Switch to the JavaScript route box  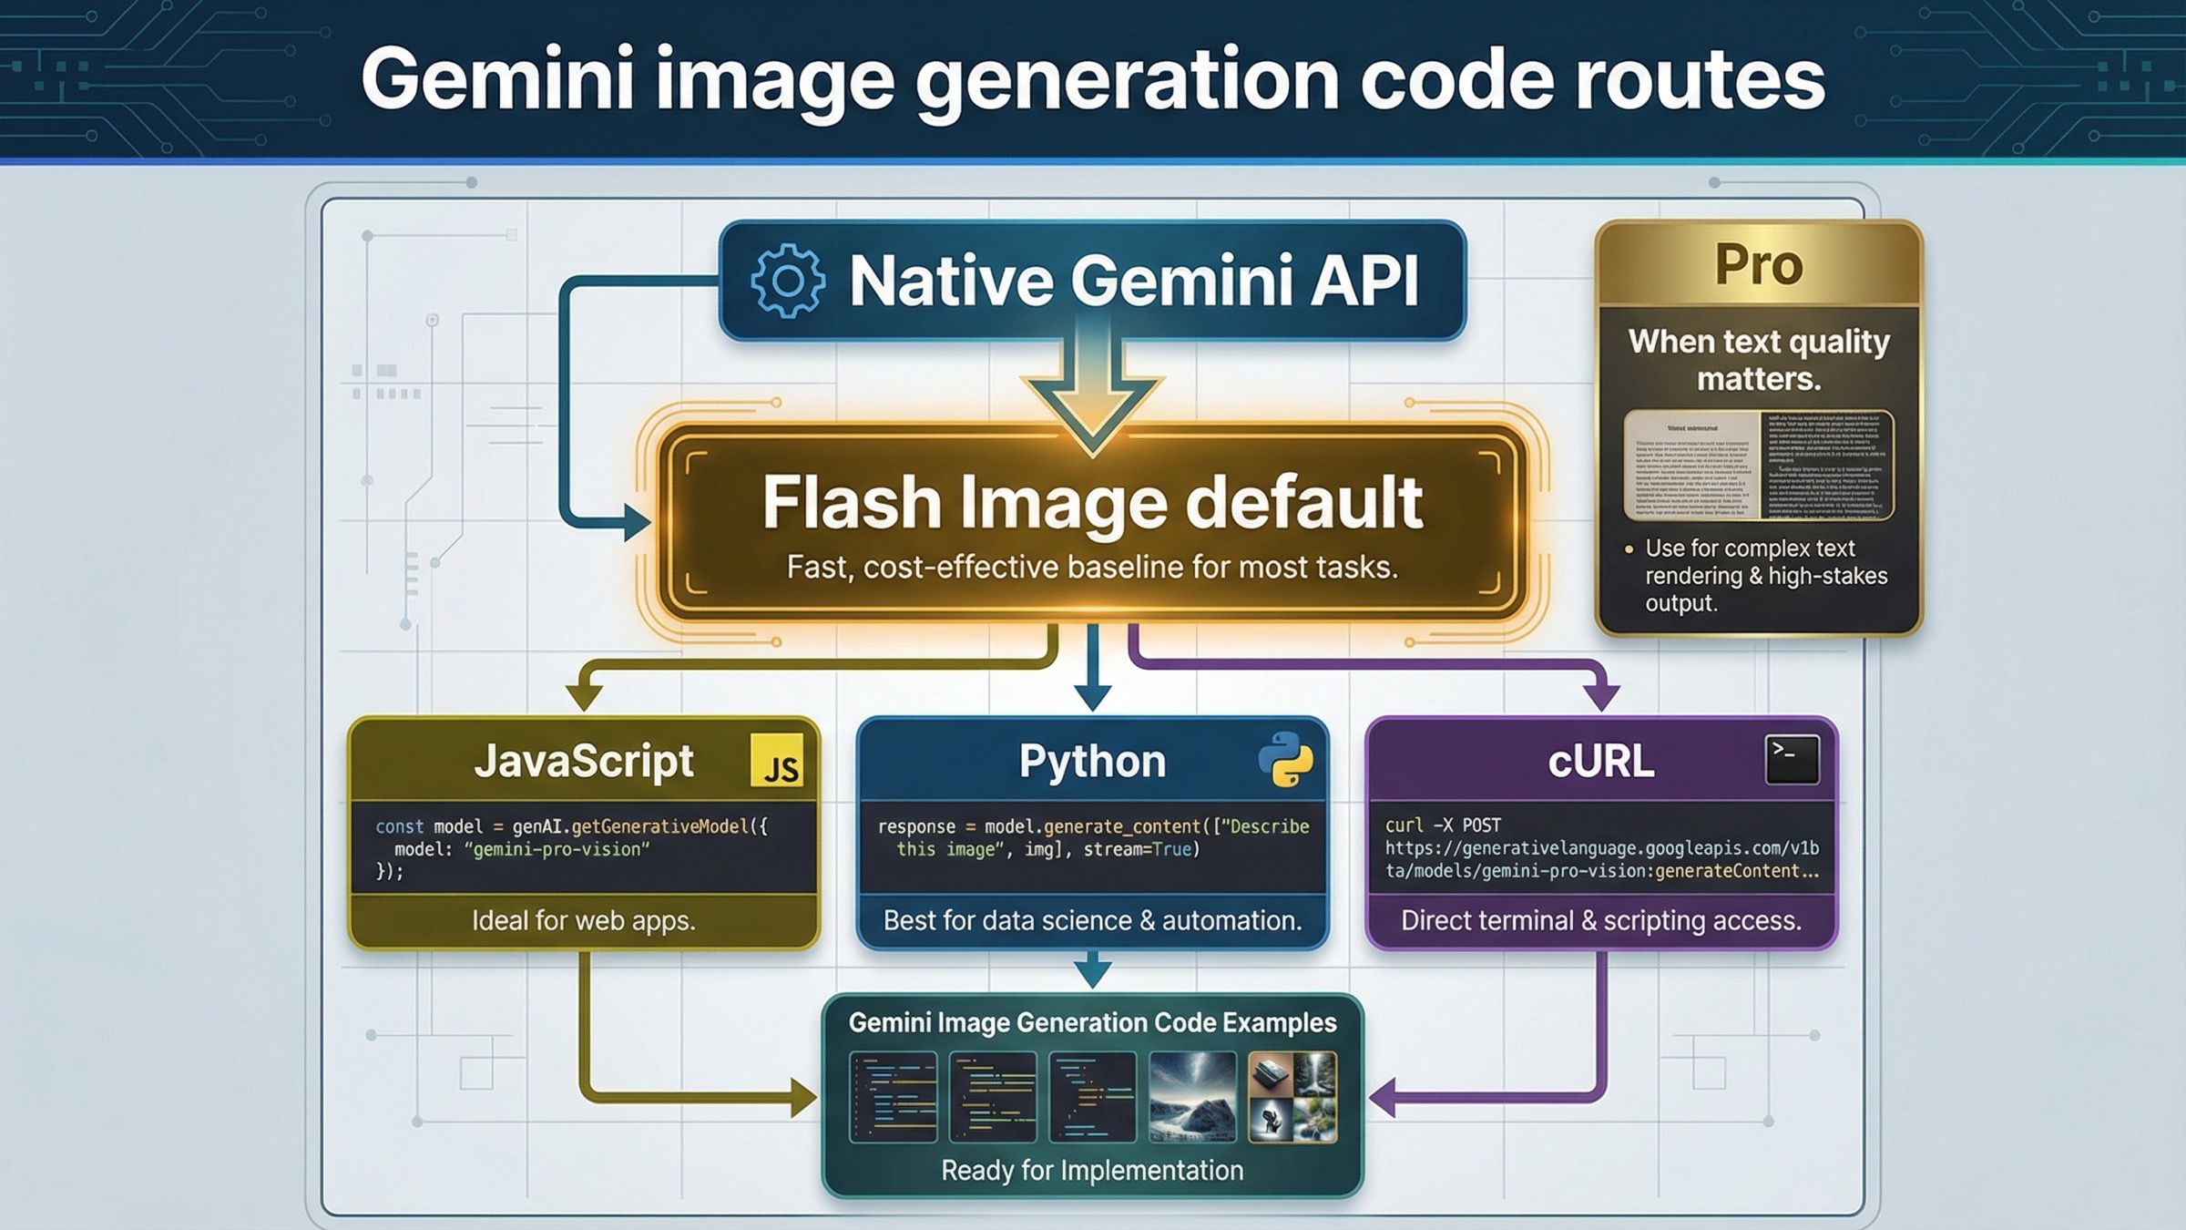(x=585, y=832)
